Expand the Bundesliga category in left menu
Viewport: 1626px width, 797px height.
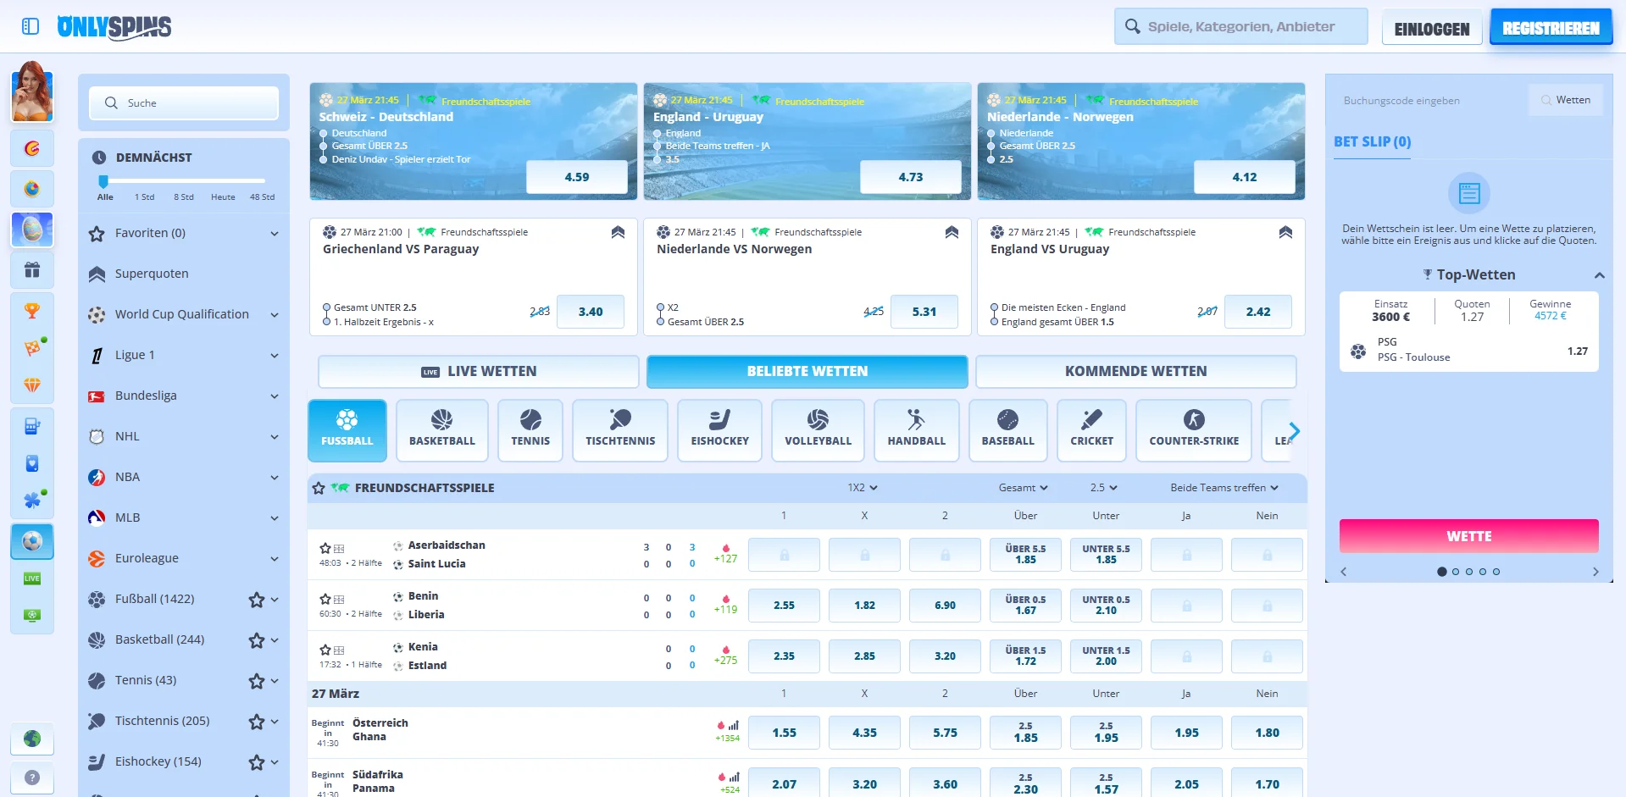pyautogui.click(x=274, y=396)
